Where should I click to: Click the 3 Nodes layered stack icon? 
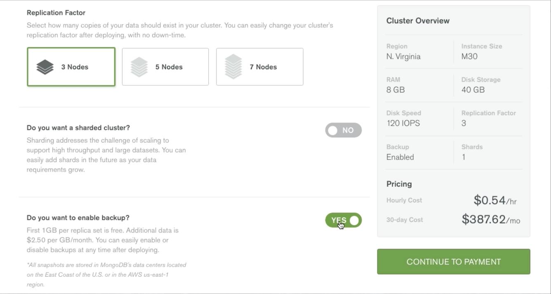[x=45, y=67]
